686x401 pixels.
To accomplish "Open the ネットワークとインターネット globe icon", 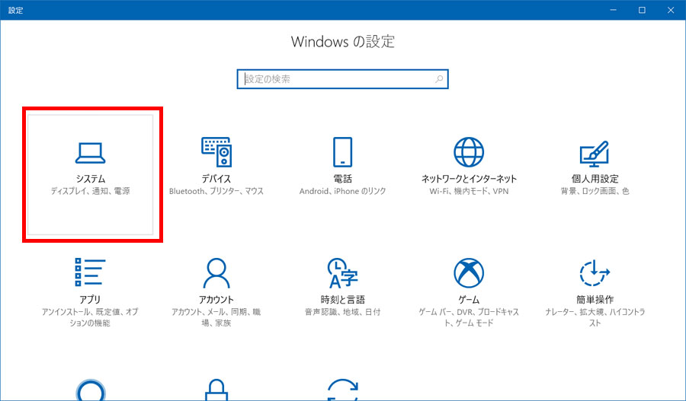I will (x=469, y=151).
